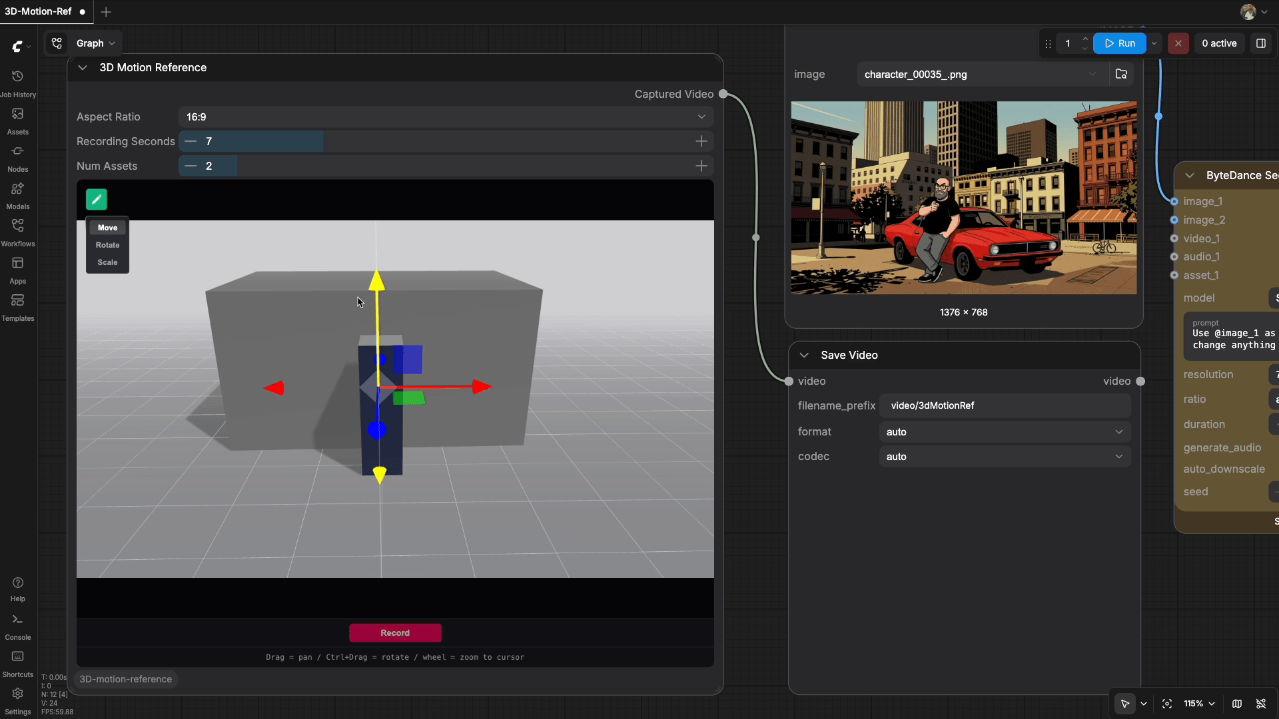Click the Captured Video output port
1279x719 pixels.
(x=723, y=94)
